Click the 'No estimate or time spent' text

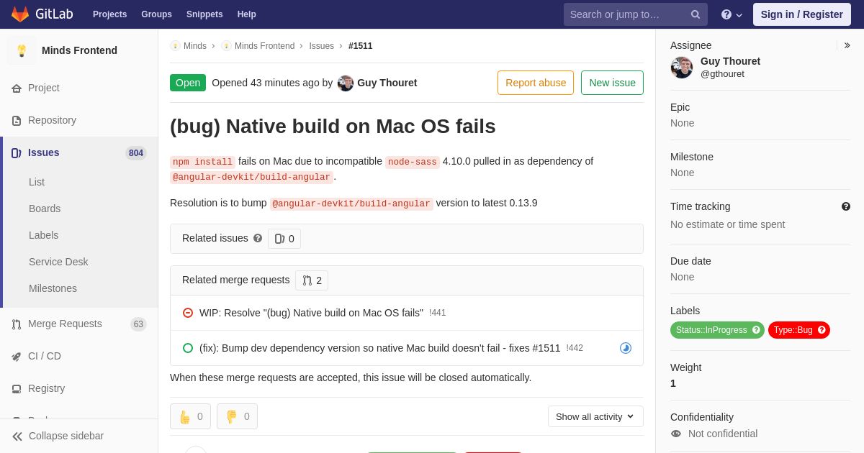[x=727, y=224]
